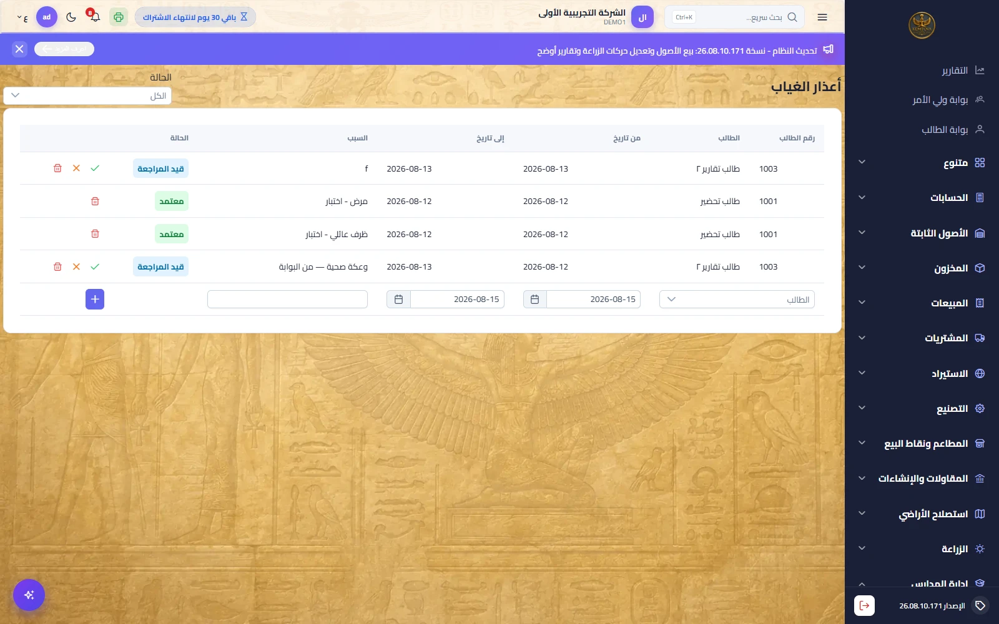This screenshot has height=624, width=999.
Task: Click the المقاولات والإنشاءات building icon
Action: [x=980, y=479]
